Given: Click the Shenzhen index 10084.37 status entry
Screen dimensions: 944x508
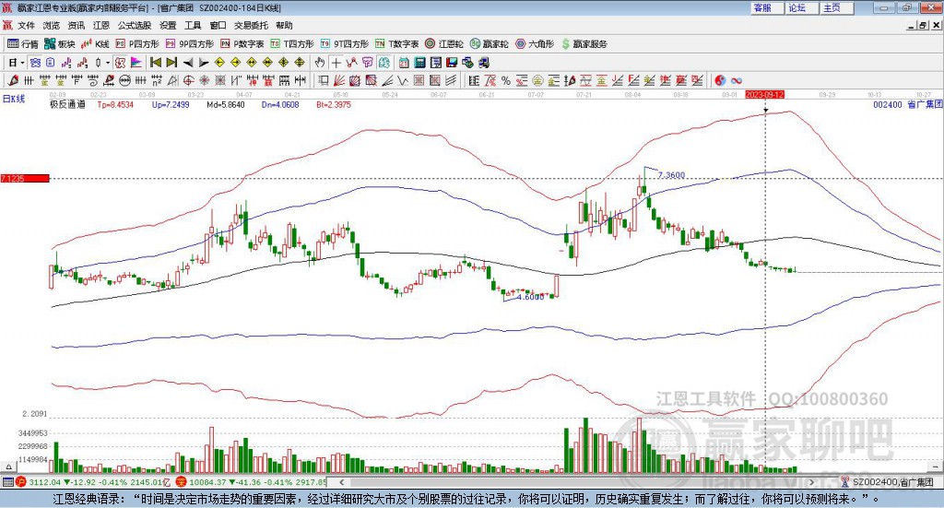Looking at the screenshot, I should coord(251,482).
